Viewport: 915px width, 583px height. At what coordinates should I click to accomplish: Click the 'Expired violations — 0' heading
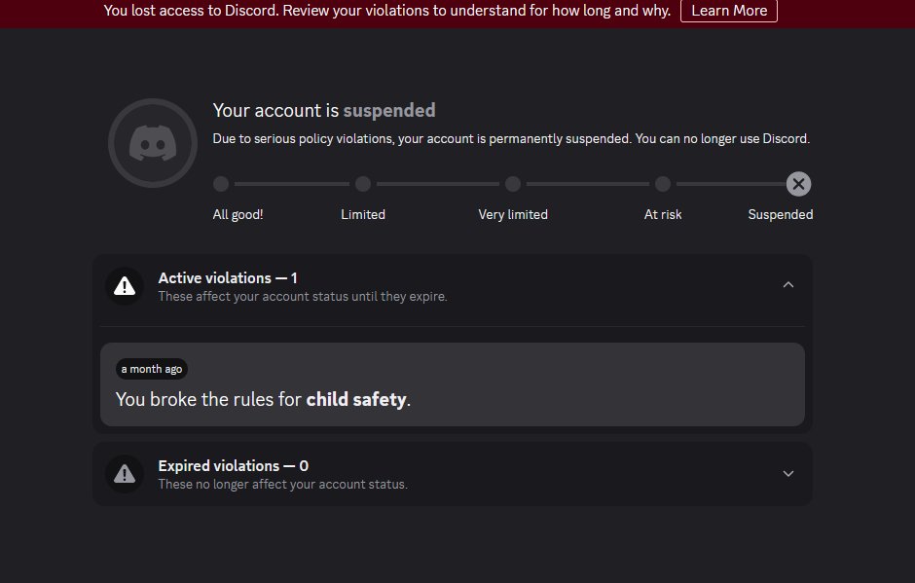tap(234, 465)
